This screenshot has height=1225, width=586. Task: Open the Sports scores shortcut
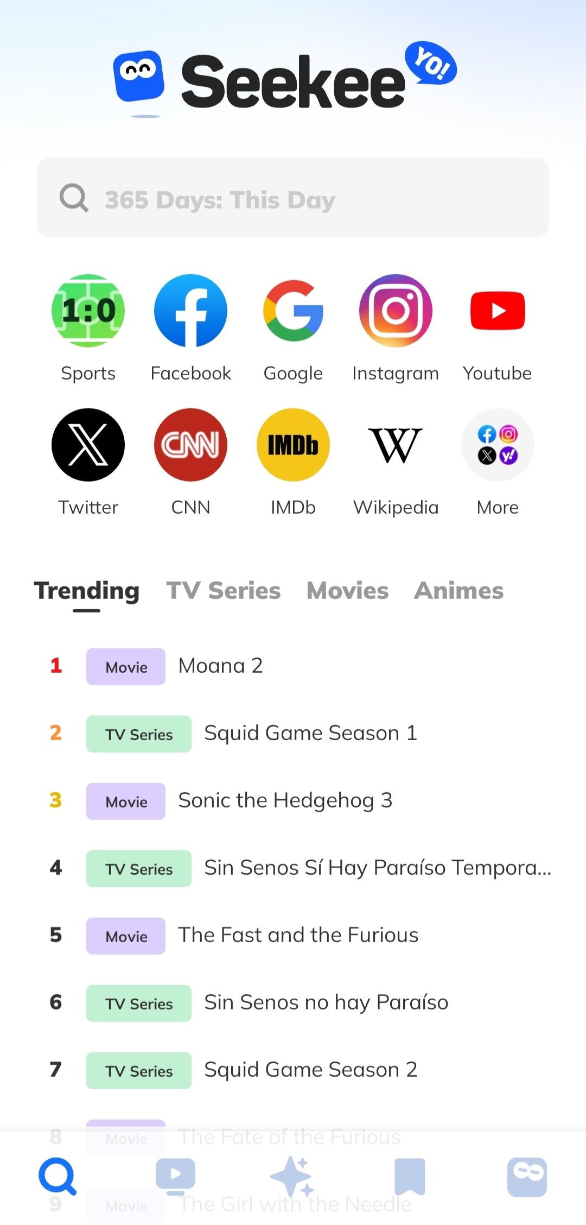click(88, 311)
